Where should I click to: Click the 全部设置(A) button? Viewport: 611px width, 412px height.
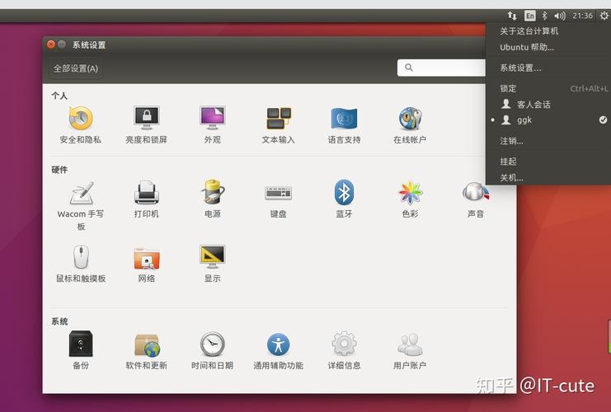[76, 68]
